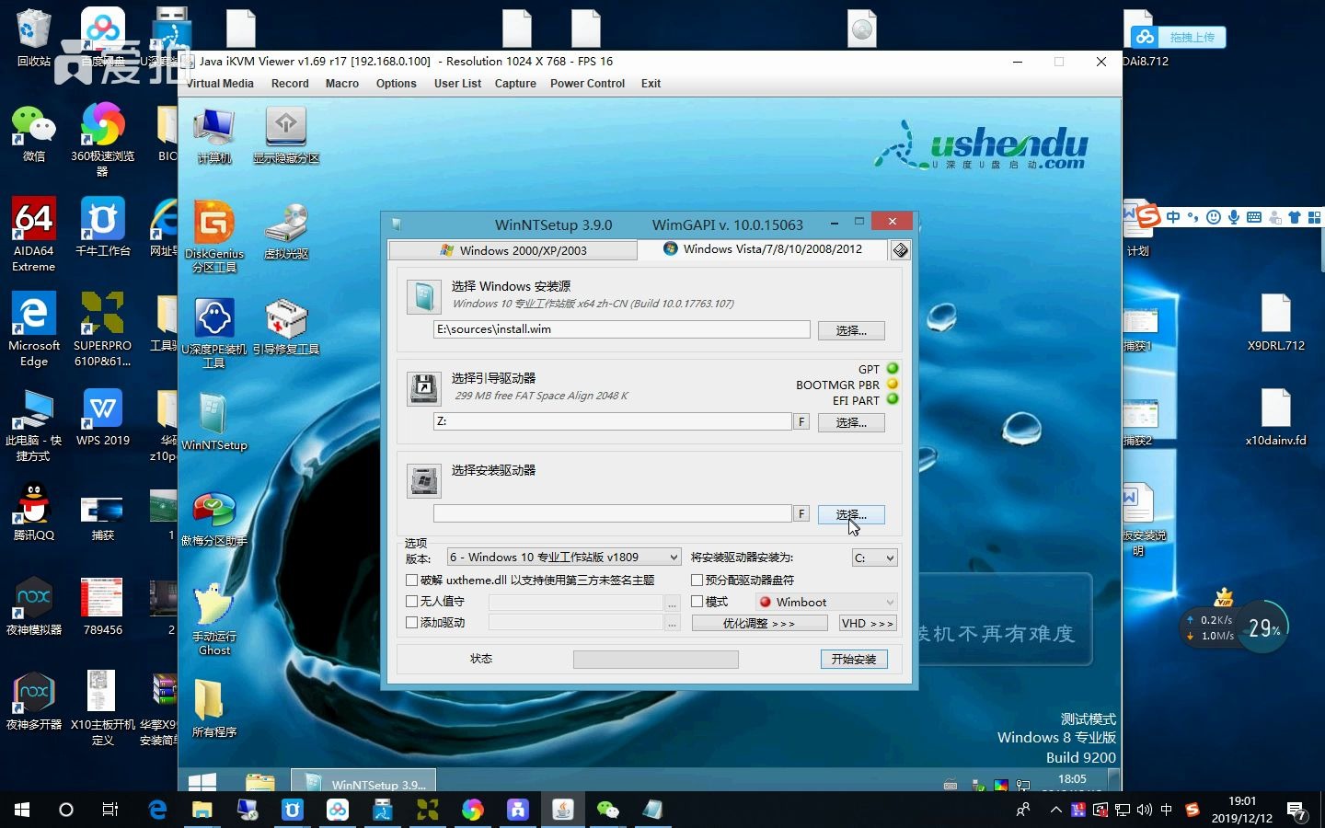Click 选择... to choose the installation drive
This screenshot has height=828, width=1325.
[850, 514]
